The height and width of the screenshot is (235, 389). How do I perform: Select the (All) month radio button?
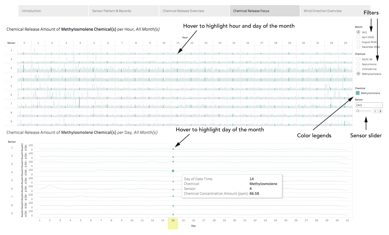pos(358,32)
